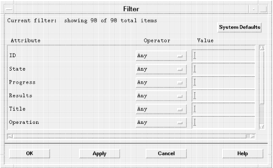Image resolution: width=273 pixels, height=168 pixels.
Task: Open the window menu button in title bar
Action: coord(9,9)
